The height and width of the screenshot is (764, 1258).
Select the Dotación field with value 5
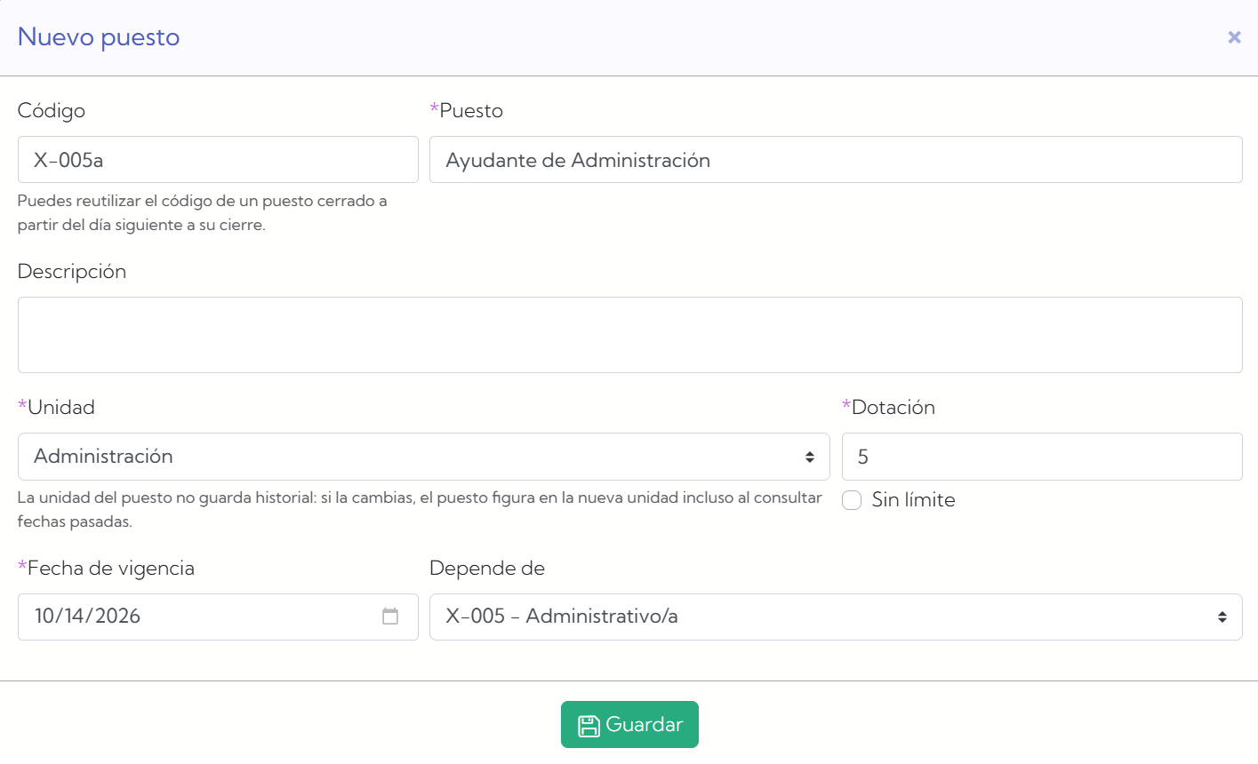pyautogui.click(x=1042, y=457)
